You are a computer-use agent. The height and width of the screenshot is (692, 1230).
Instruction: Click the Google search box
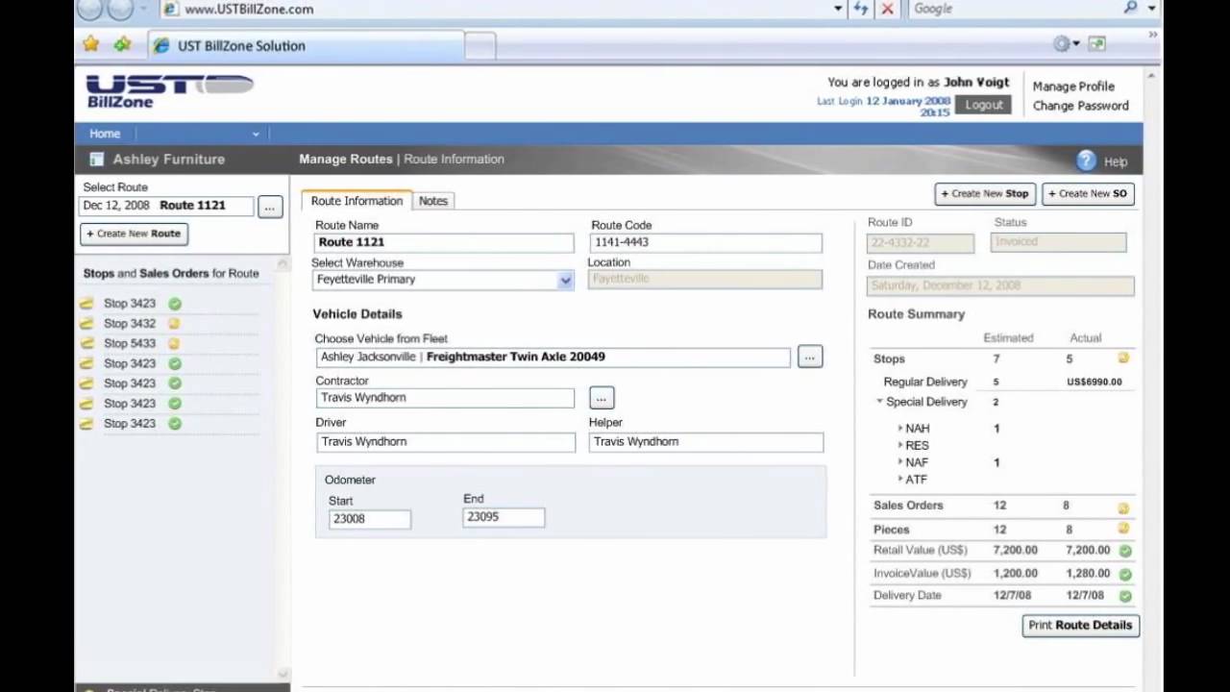click(1012, 9)
